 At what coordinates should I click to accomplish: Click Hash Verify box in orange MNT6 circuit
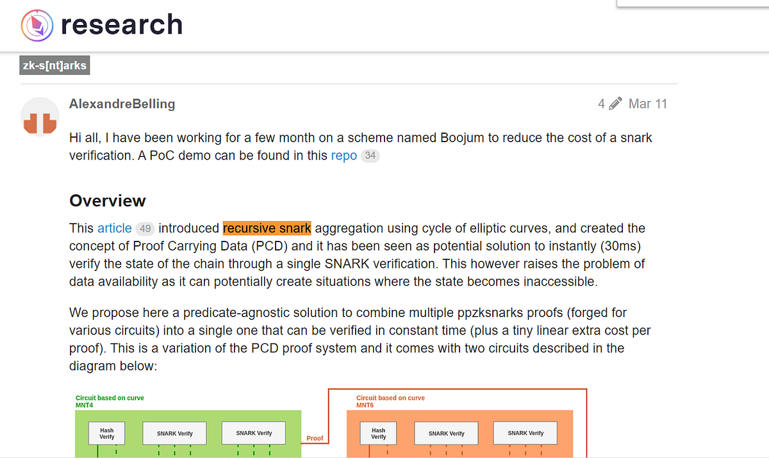pyautogui.click(x=378, y=434)
